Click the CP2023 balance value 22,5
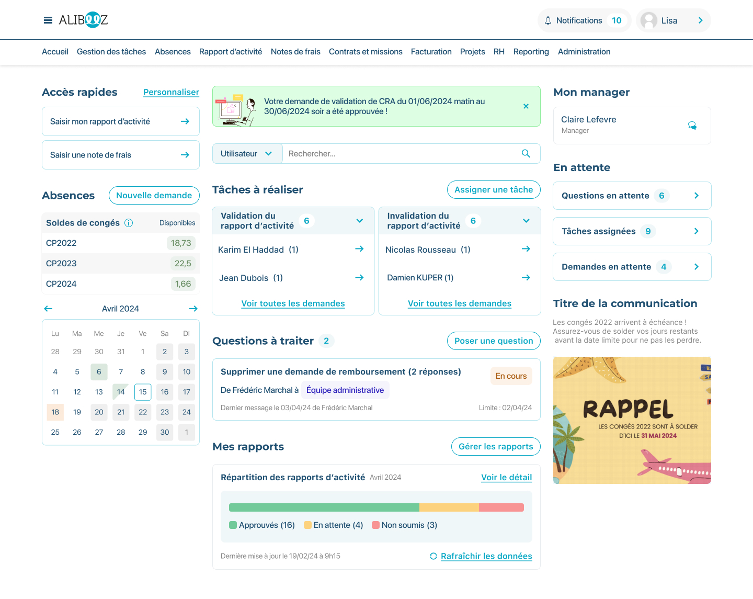Screen dimensions: 753x599 183,264
